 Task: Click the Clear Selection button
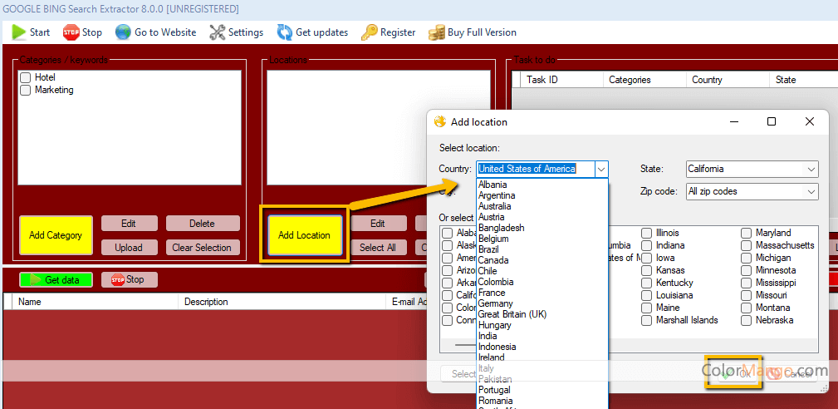click(x=202, y=247)
